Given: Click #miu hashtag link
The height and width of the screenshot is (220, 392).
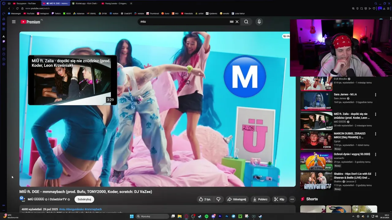Looking at the screenshot, I should 62,209.
